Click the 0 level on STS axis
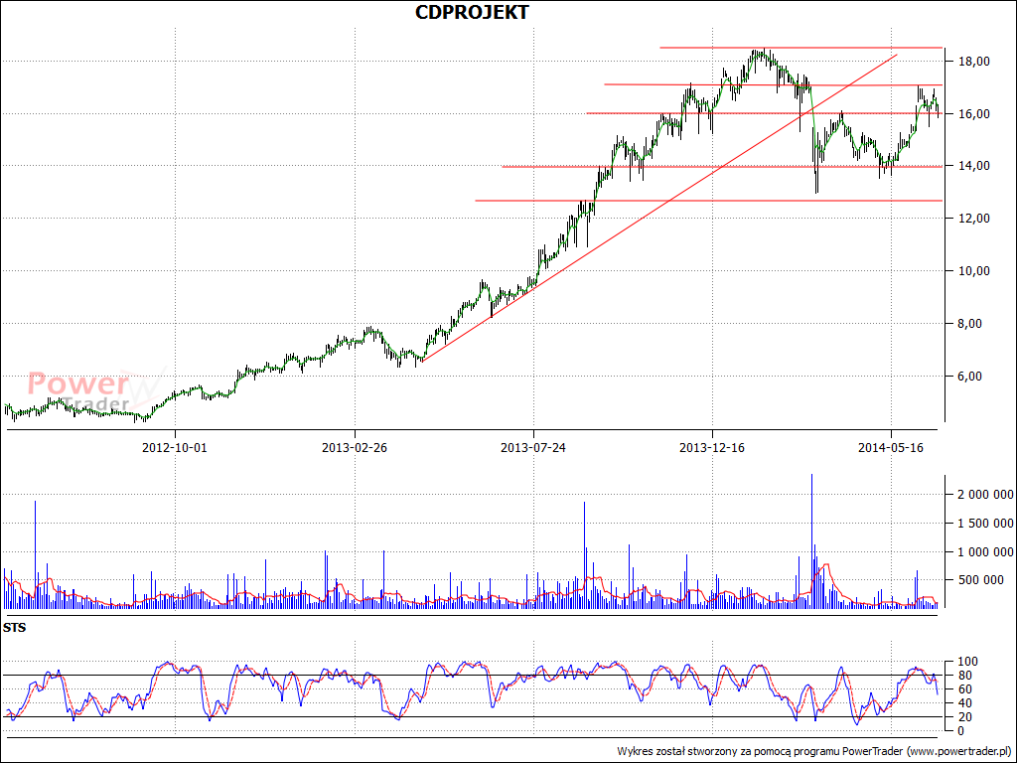The width and height of the screenshot is (1017, 763). click(x=961, y=730)
